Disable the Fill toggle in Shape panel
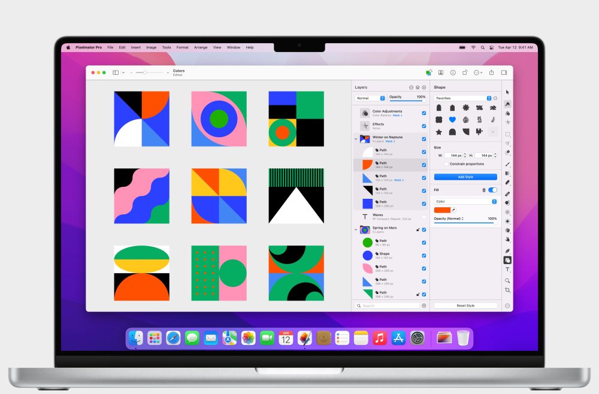Image resolution: width=599 pixels, height=394 pixels. (492, 189)
